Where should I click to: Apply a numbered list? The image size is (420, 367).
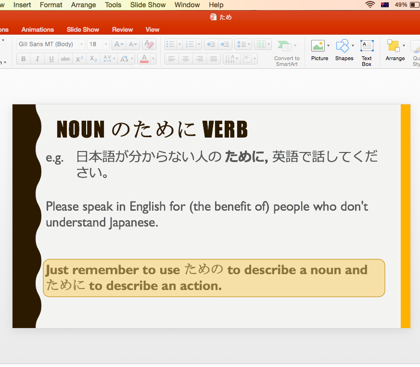pyautogui.click(x=190, y=44)
